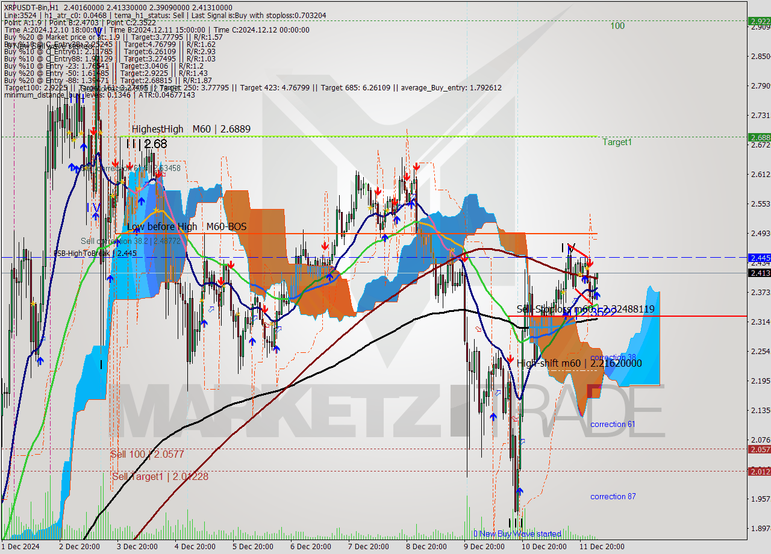Viewport: 771px width, 554px height.
Task: Click the 2.076 price axis value
Action: (x=760, y=440)
